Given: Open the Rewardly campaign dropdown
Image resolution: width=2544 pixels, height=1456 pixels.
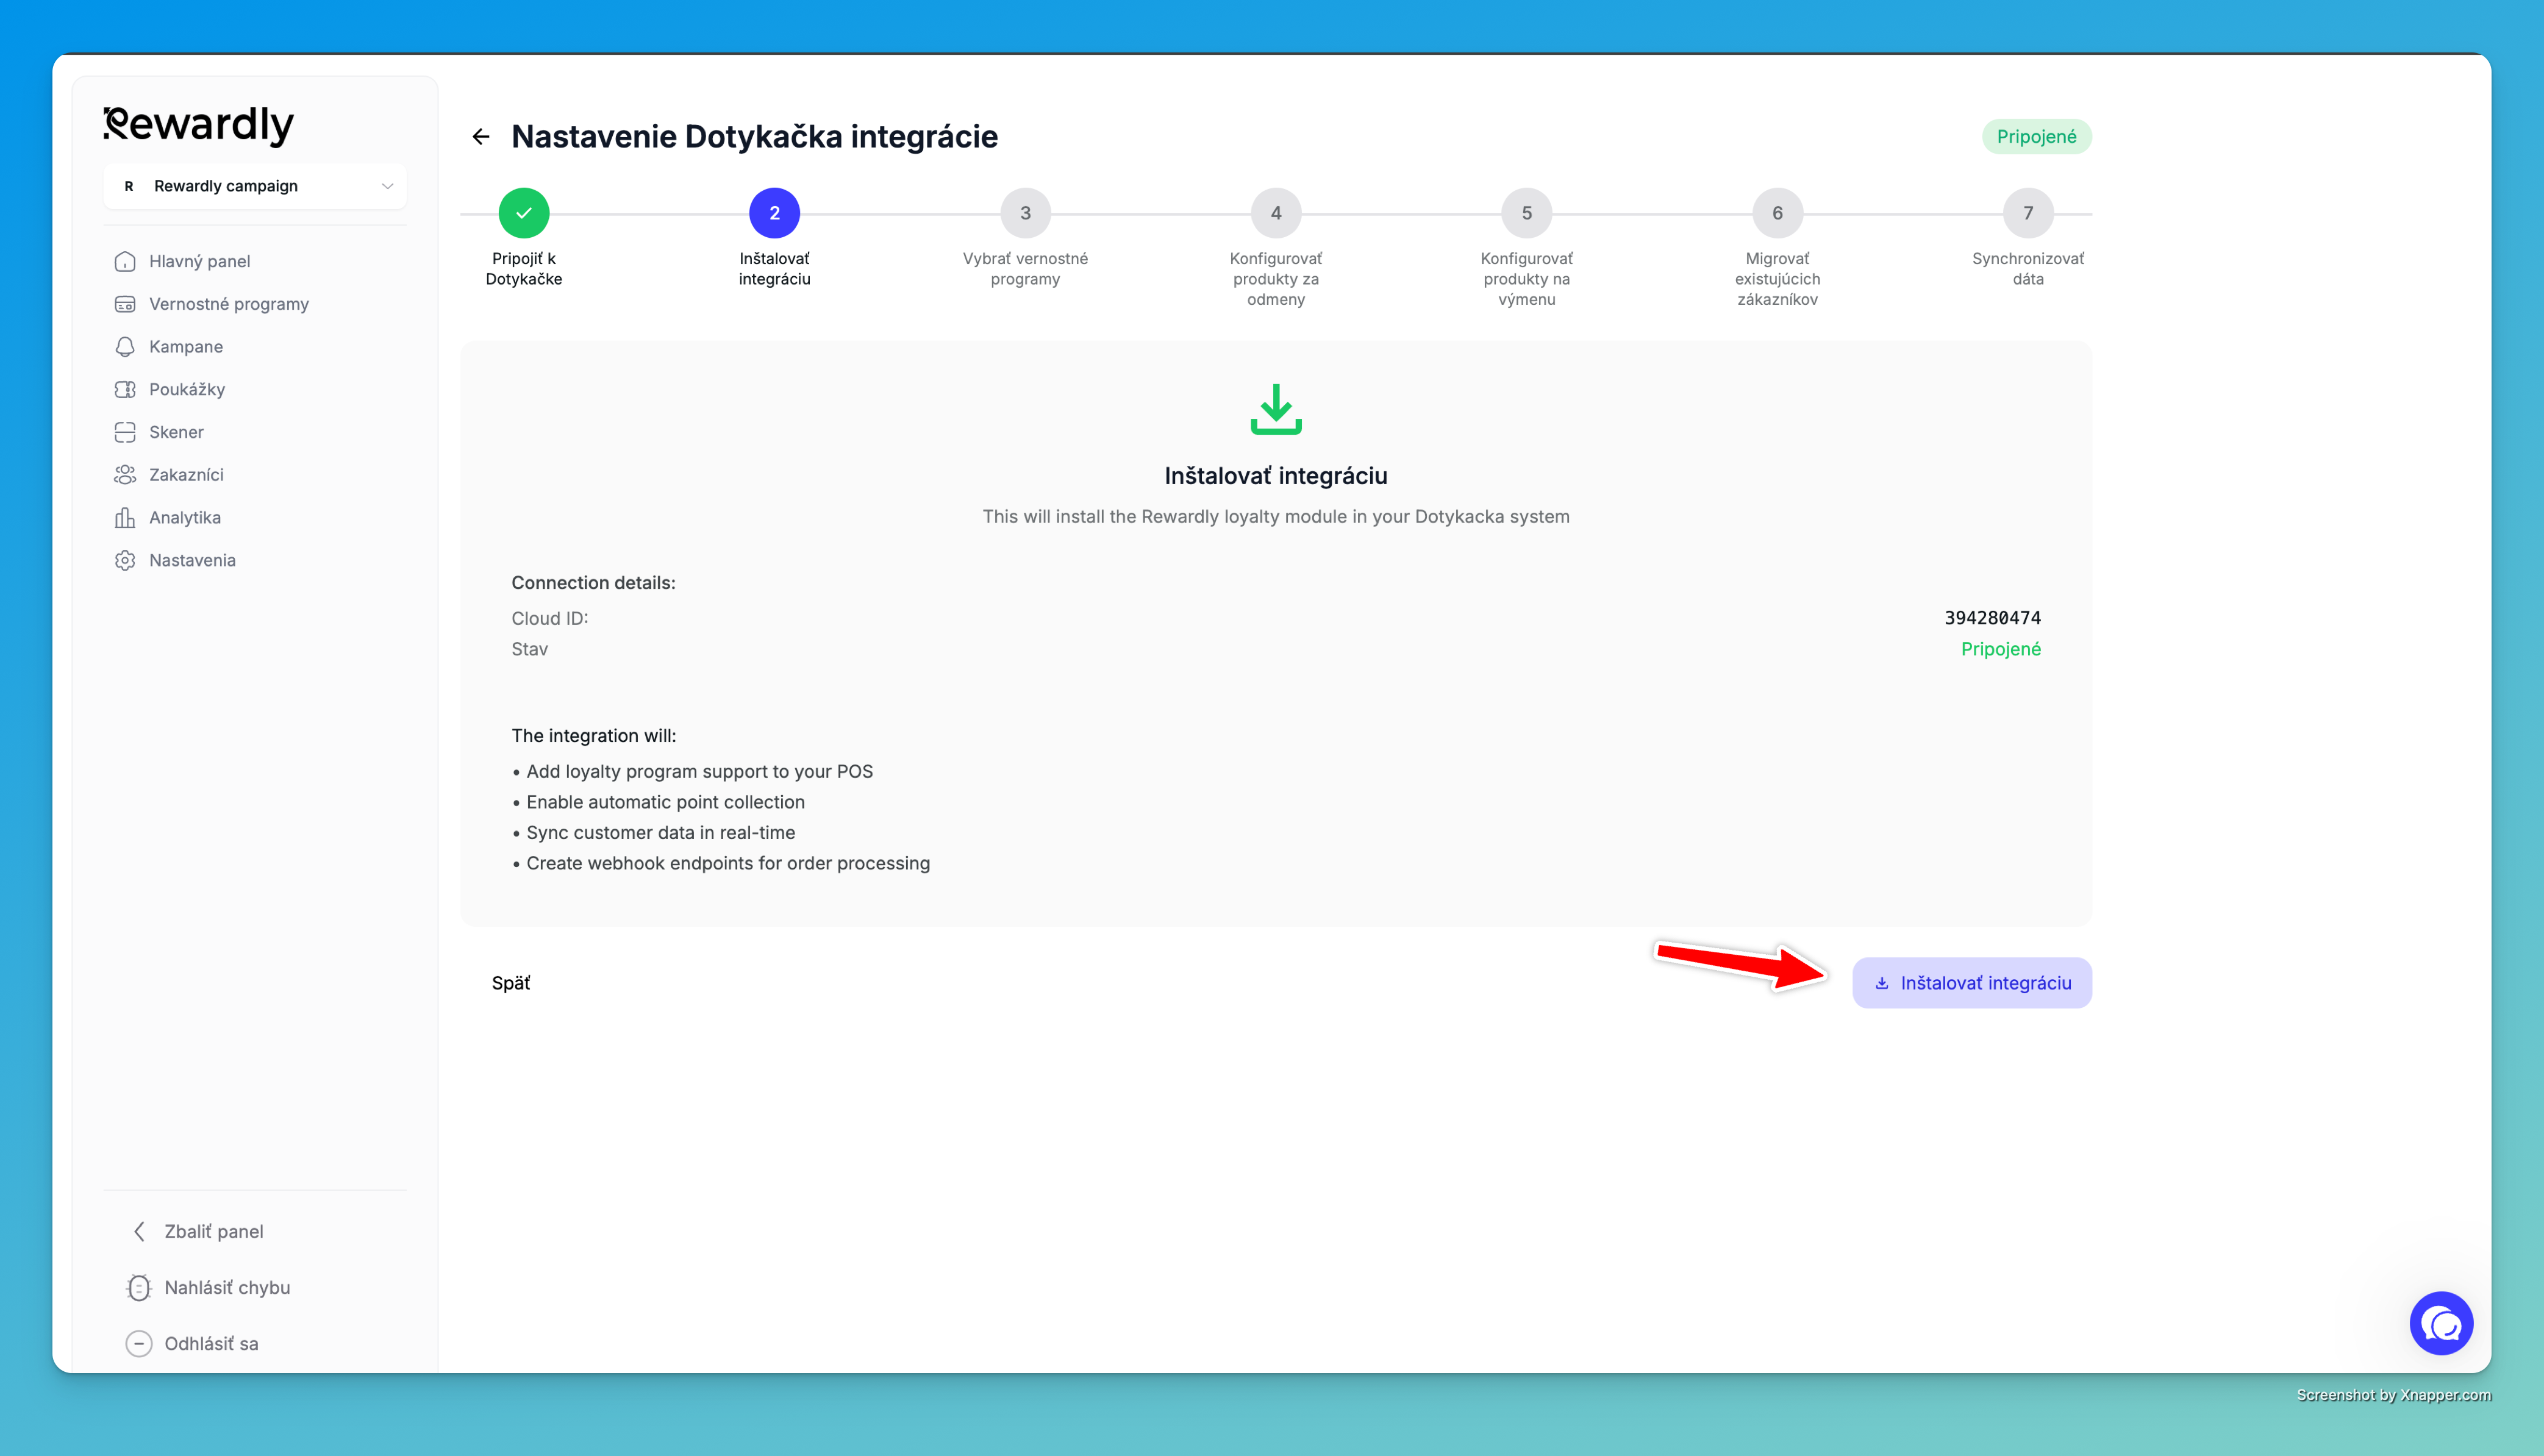Looking at the screenshot, I should point(255,186).
